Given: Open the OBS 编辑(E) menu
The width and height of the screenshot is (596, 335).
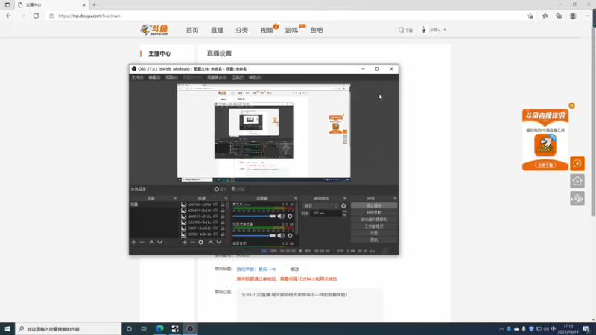Looking at the screenshot, I should 154,77.
